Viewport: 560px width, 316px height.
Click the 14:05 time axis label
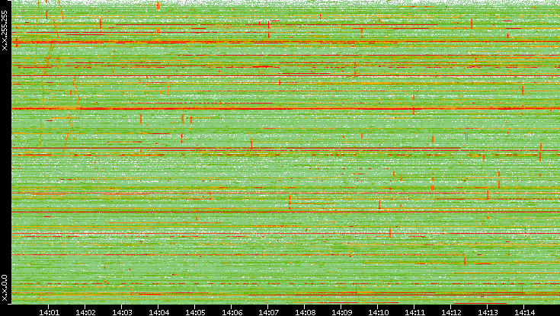tap(195, 312)
